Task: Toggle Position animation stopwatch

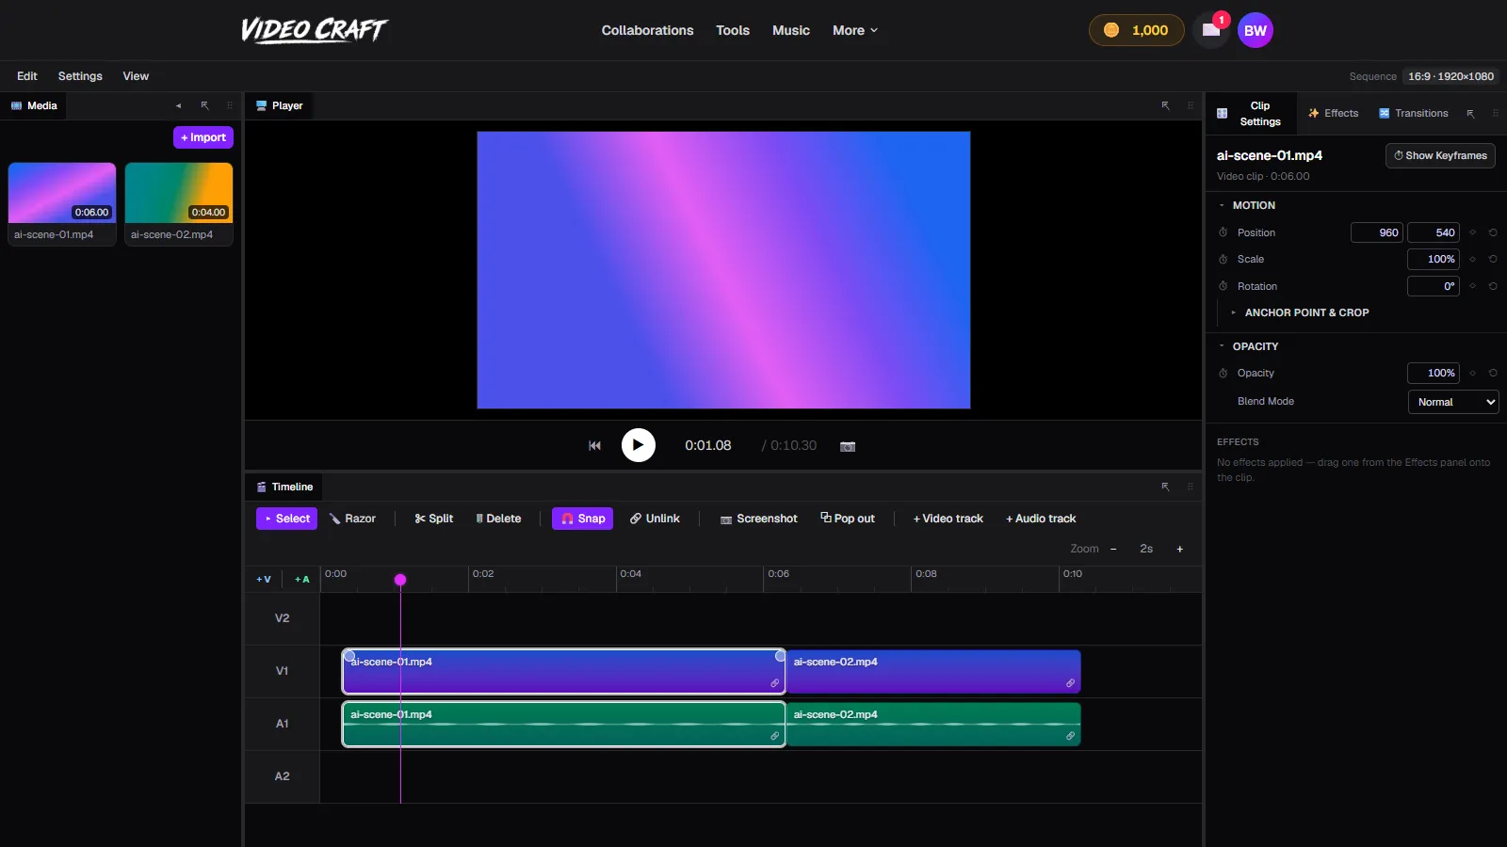Action: pyautogui.click(x=1223, y=232)
